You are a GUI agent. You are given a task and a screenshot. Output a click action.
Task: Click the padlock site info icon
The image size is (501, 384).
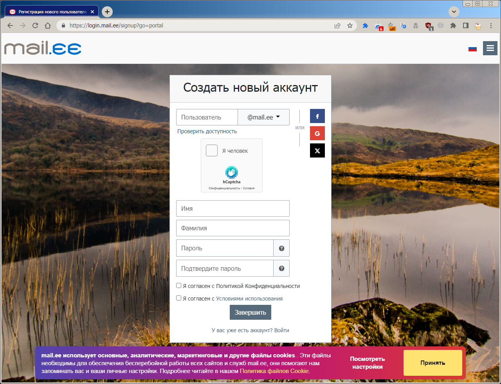pos(63,25)
